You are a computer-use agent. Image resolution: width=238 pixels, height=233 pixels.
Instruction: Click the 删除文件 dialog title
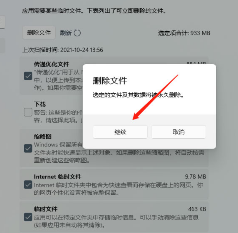click(110, 80)
